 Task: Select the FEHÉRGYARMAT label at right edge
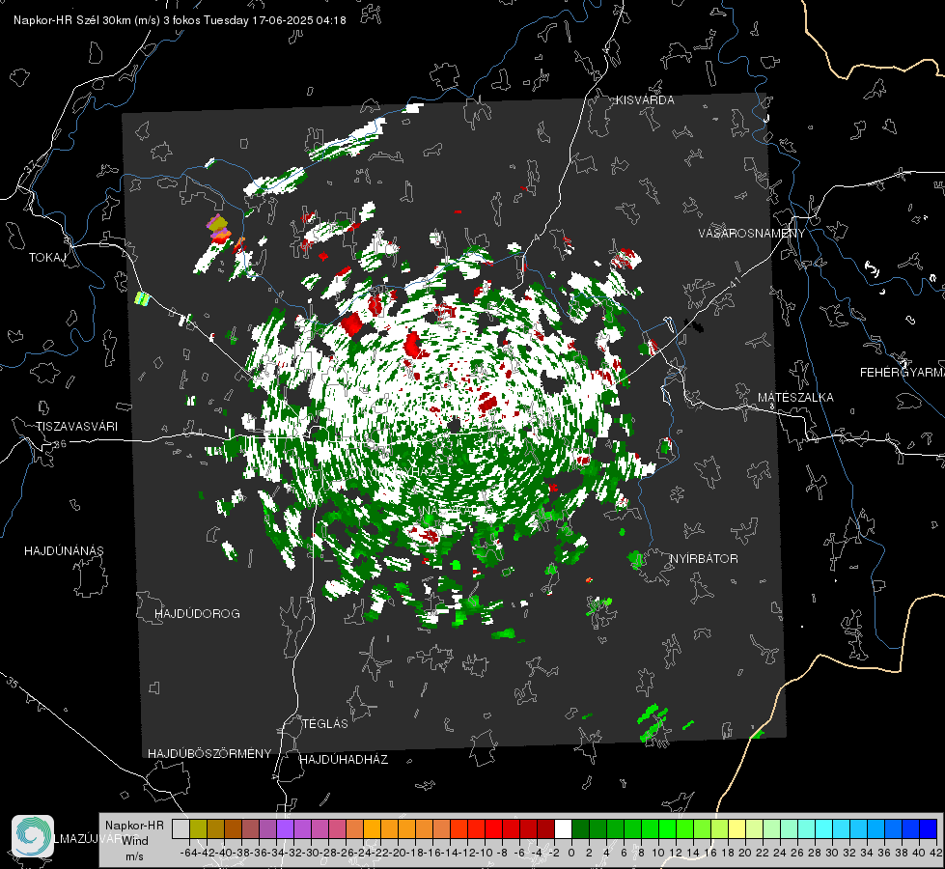point(902,373)
